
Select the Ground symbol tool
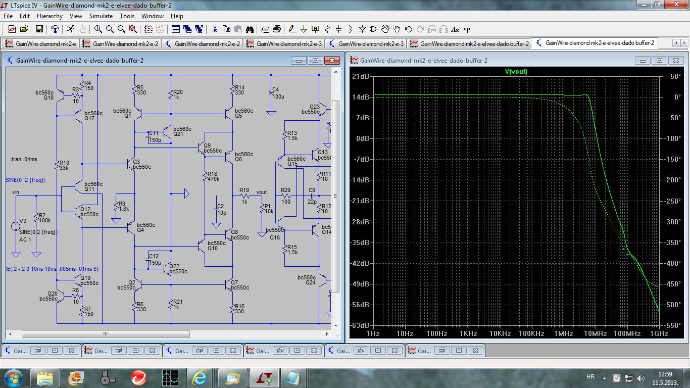click(304, 29)
